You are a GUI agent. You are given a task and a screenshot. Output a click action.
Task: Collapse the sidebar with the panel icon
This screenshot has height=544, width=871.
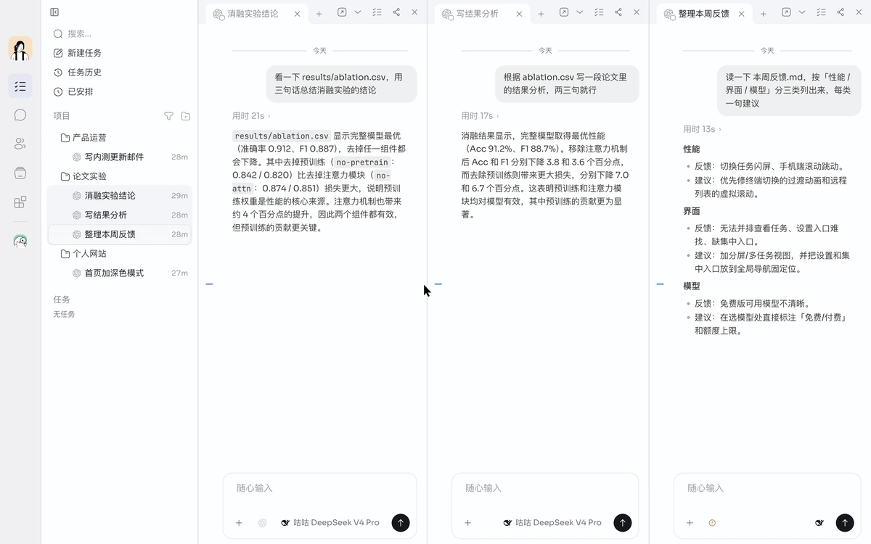point(54,12)
